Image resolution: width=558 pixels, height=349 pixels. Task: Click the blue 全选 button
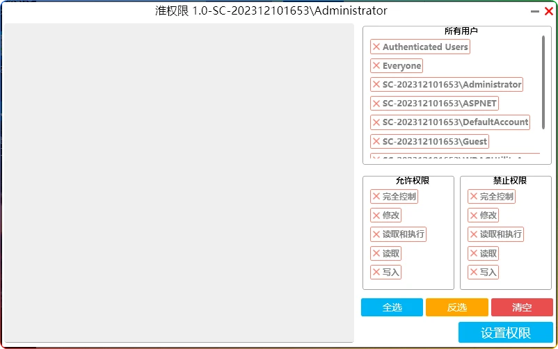tap(392, 307)
